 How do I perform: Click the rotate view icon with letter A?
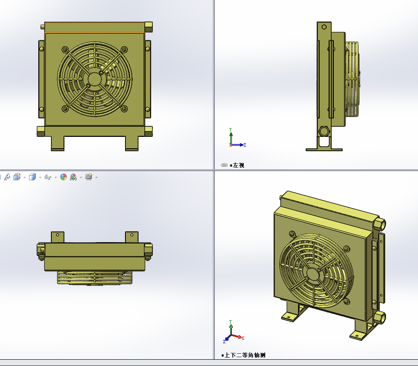pos(7,177)
